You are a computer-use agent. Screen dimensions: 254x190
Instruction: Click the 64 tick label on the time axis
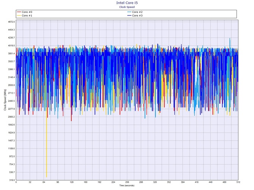pyautogui.click(x=44, y=182)
